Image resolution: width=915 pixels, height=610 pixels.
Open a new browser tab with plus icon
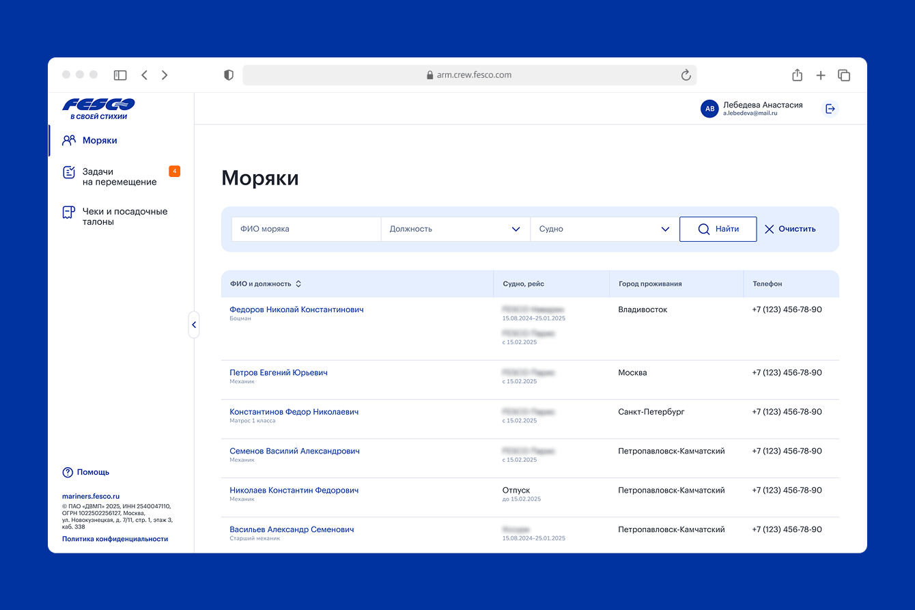pos(821,75)
